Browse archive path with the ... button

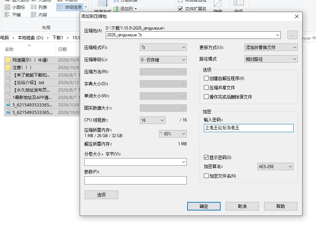tap(292, 35)
